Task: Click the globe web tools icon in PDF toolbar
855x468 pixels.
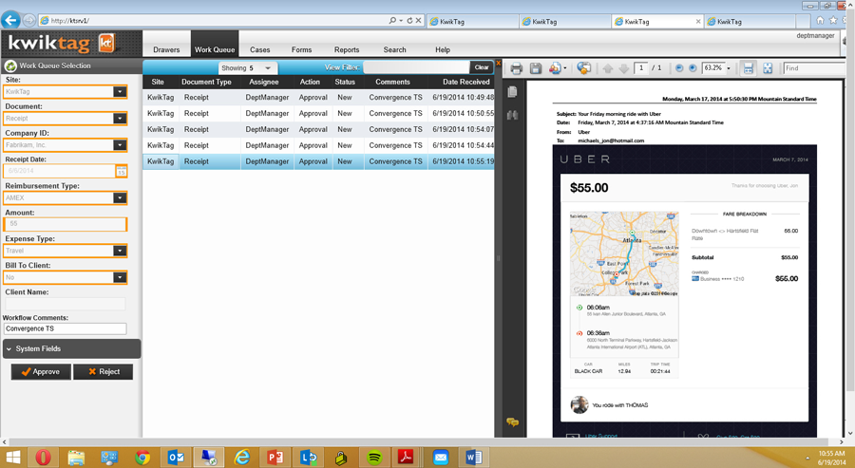Action: pos(584,68)
